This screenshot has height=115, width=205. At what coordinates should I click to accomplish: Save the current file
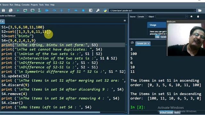pyautogui.click(x=3, y=11)
